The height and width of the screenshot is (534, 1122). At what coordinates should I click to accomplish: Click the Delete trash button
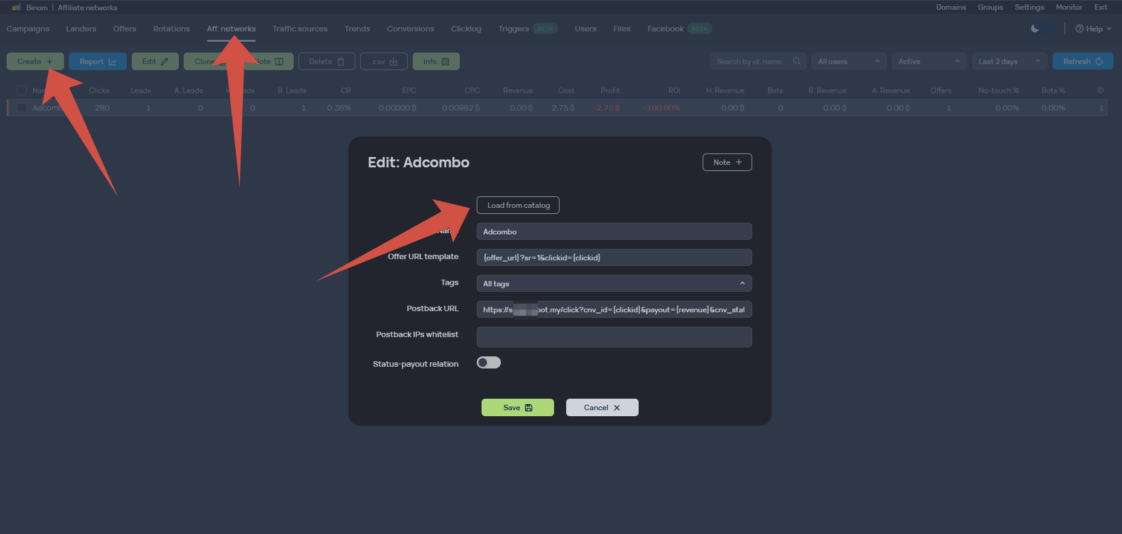[x=326, y=61]
